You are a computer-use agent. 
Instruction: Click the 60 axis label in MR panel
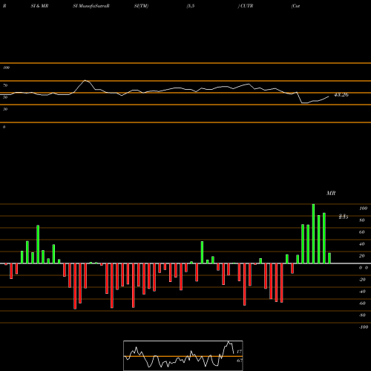(x=362, y=232)
